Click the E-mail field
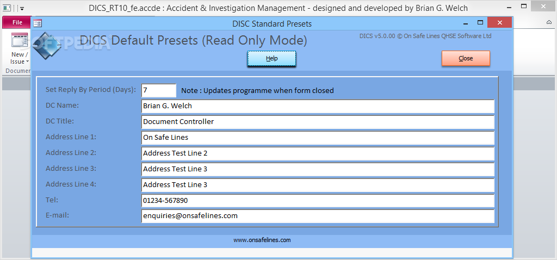Viewport: 557px width, 260px height. 318,216
